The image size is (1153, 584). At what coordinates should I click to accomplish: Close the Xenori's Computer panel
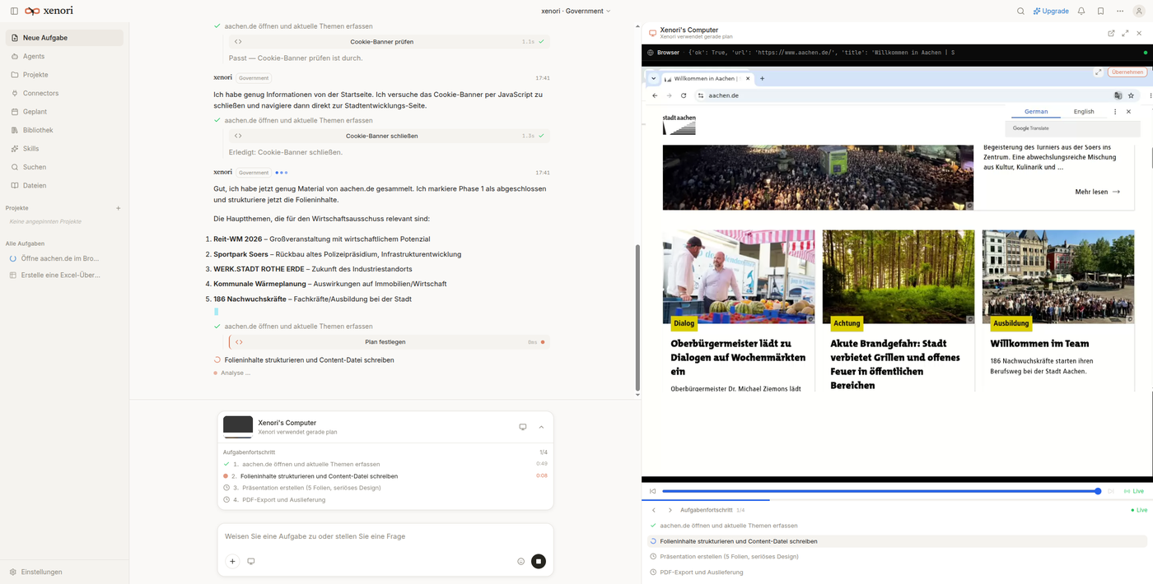click(1139, 33)
